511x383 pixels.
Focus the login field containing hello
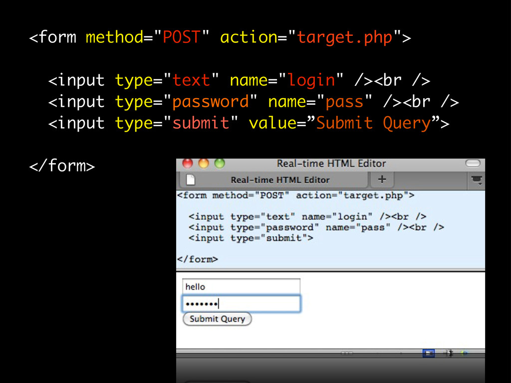coord(241,287)
